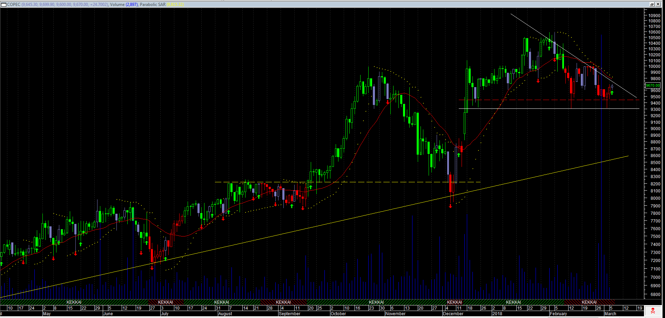Screen dimensions: 665x318
Task: Select the May label on the date axis
Action: pyautogui.click(x=47, y=314)
